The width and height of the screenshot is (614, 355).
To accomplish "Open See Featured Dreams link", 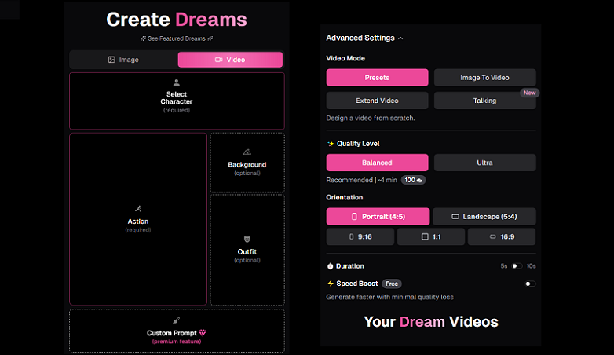I will click(x=177, y=38).
